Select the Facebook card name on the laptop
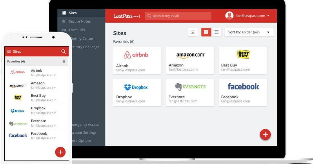The height and width of the screenshot is (164, 313). pyautogui.click(x=230, y=97)
